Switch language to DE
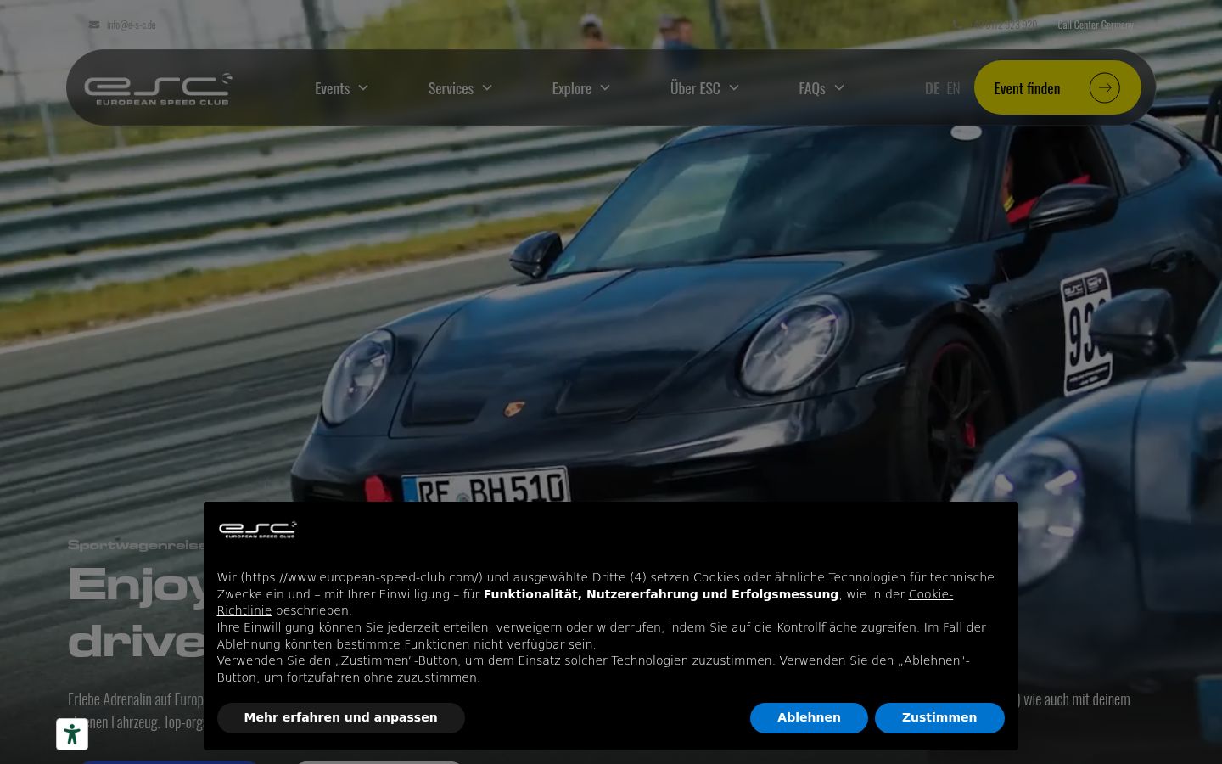 (x=932, y=88)
